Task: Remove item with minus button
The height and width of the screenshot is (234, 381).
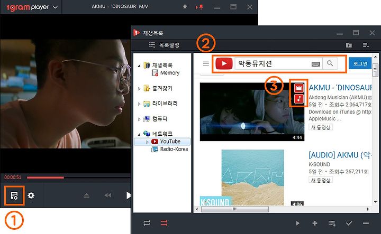Action: pos(366,223)
